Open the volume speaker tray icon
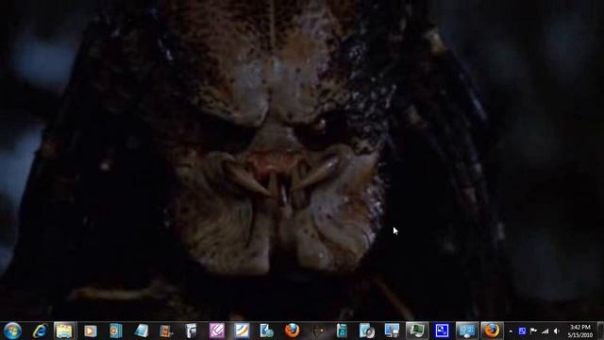Image resolution: width=604 pixels, height=340 pixels. [x=556, y=331]
